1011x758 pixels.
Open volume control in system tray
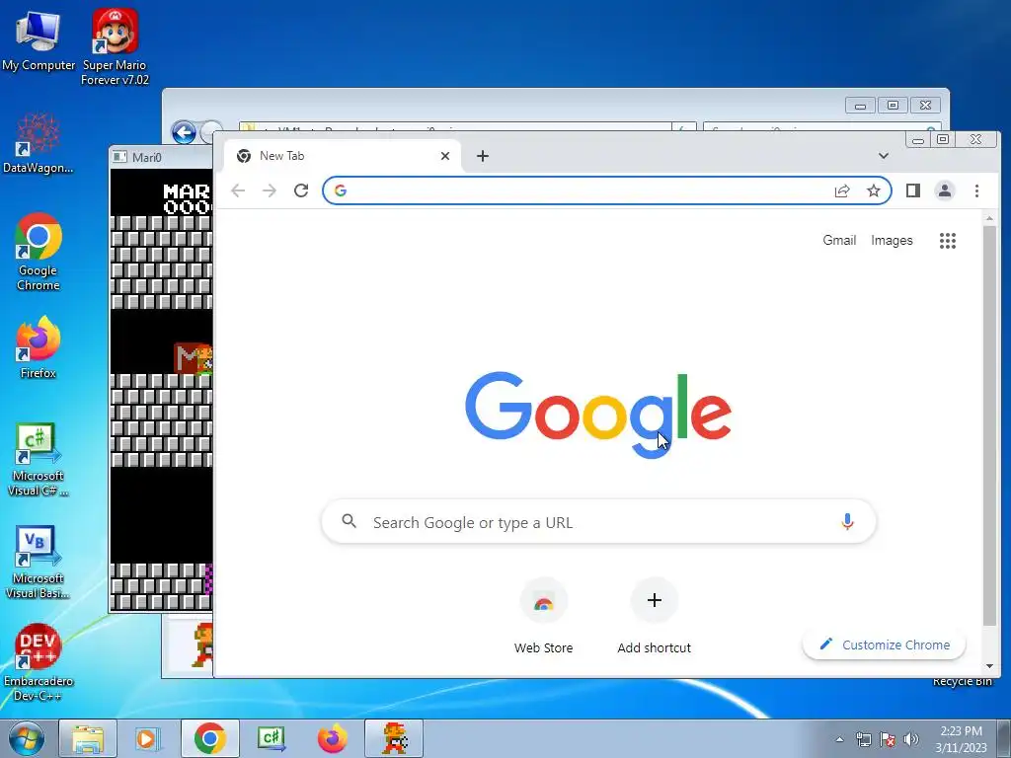point(911,739)
